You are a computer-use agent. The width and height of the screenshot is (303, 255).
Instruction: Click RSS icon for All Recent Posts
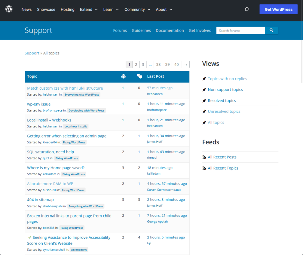pos(204,157)
